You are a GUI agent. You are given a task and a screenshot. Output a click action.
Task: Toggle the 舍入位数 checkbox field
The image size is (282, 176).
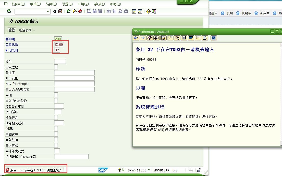coord(56,67)
